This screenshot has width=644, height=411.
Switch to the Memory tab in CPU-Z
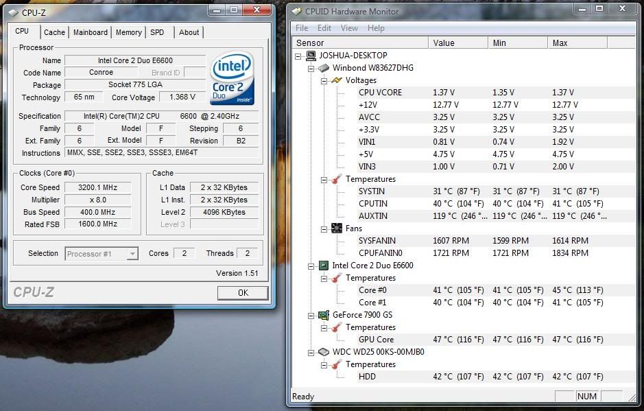(x=128, y=32)
